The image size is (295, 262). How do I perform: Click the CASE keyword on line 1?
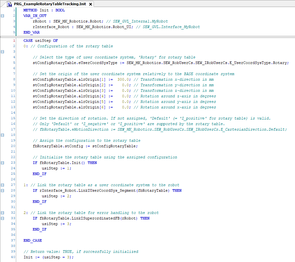click(x=28, y=41)
